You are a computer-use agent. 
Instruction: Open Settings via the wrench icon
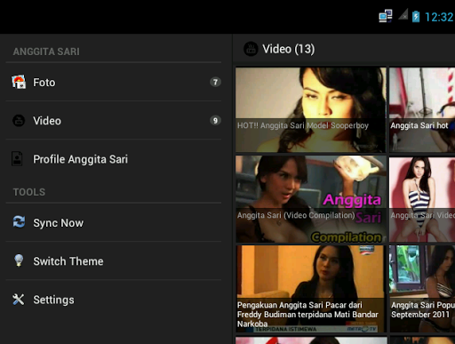click(x=19, y=300)
